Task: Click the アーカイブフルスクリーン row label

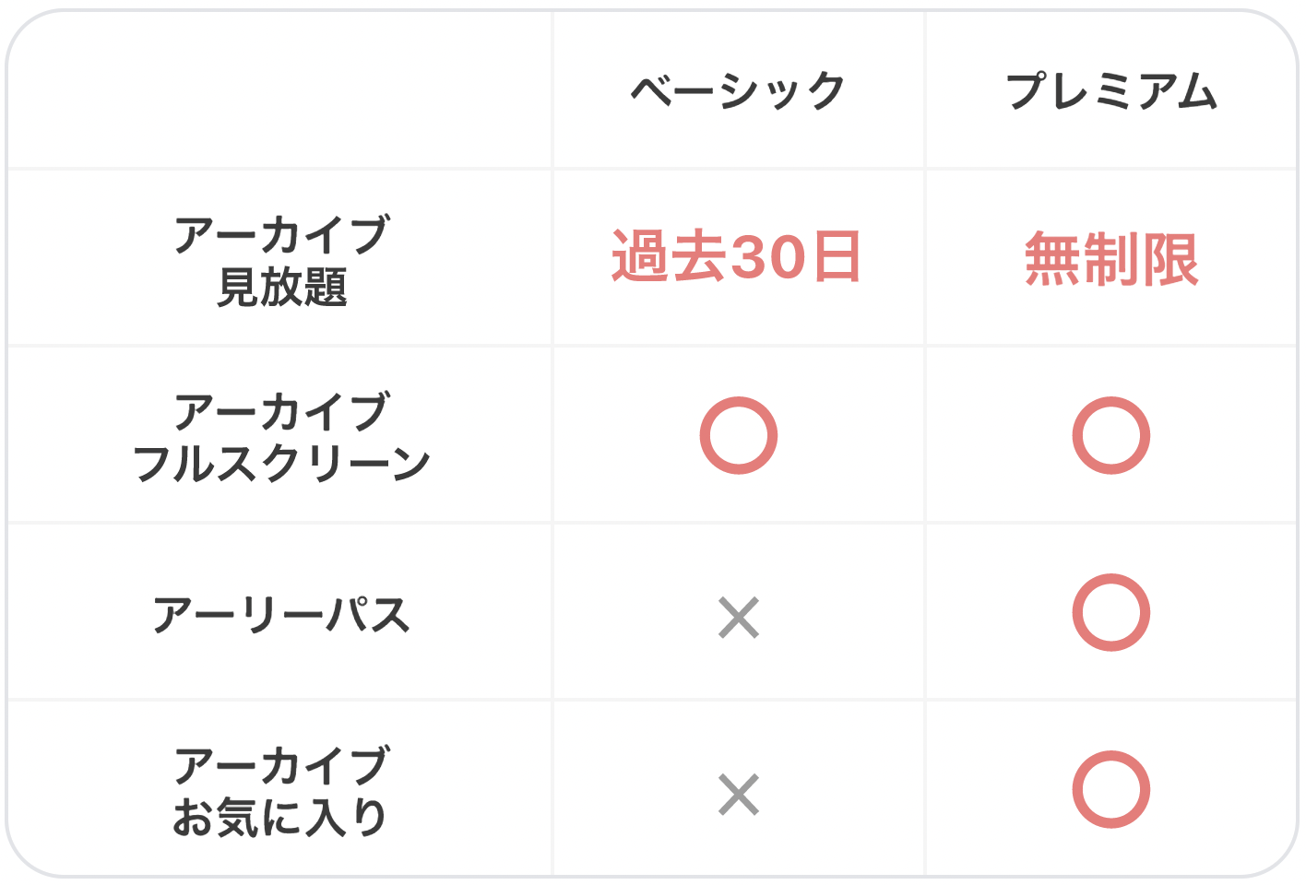Action: tap(281, 437)
